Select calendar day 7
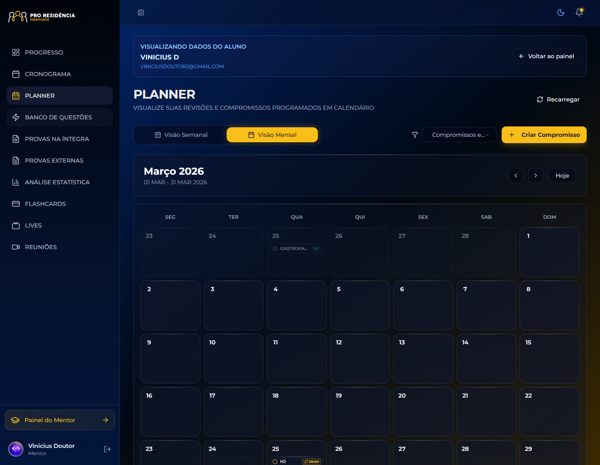The height and width of the screenshot is (465, 600). point(486,305)
